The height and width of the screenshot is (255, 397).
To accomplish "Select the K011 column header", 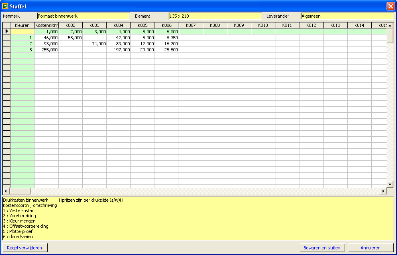I will tap(287, 25).
